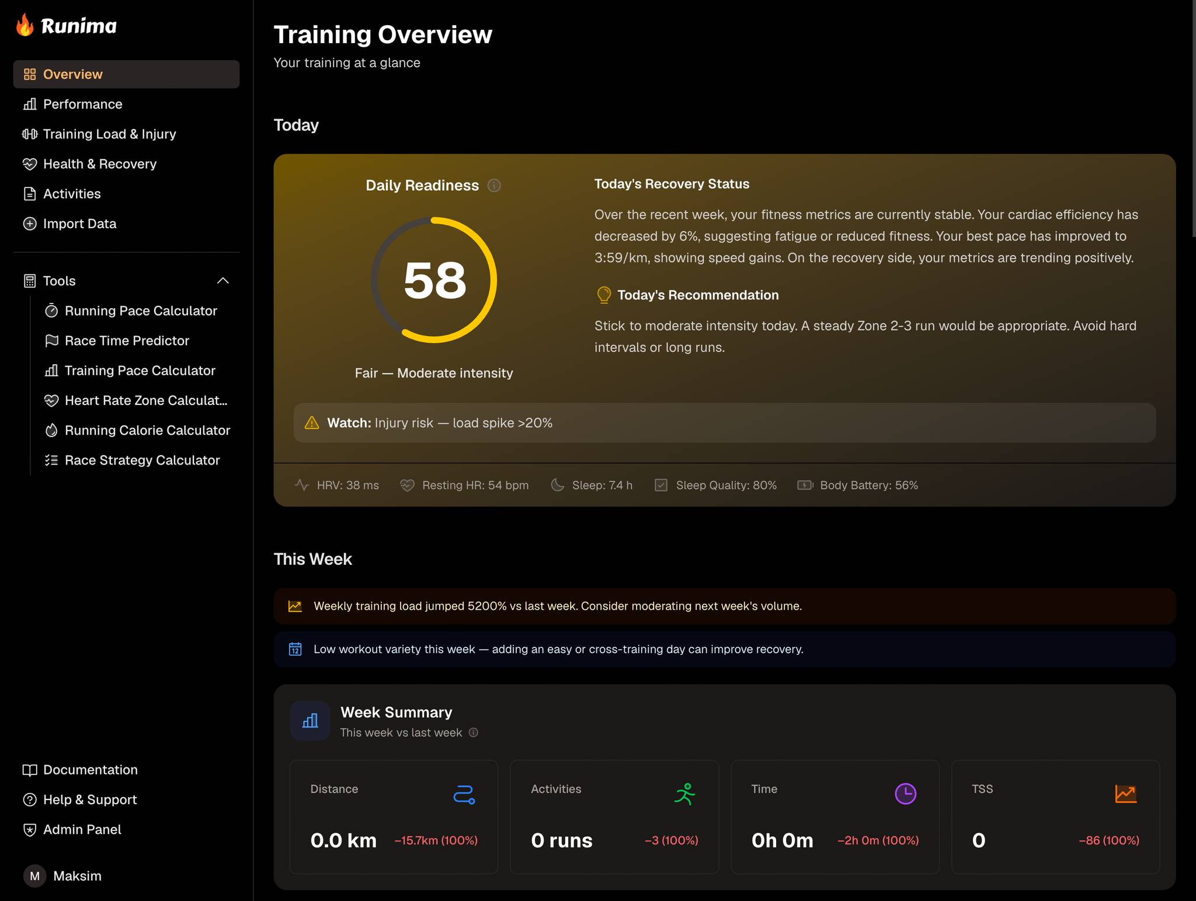Click the Sleep Quality 80% stat
This screenshot has width=1196, height=901.
click(715, 485)
